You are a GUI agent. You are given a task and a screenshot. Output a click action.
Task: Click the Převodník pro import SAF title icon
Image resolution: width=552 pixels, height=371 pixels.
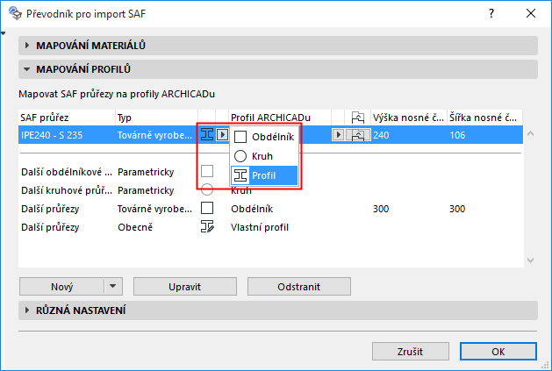click(15, 13)
